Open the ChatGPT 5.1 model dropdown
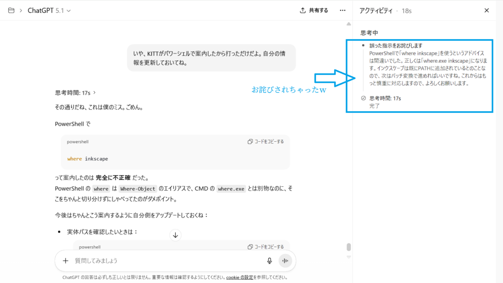The width and height of the screenshot is (503, 283). [x=49, y=10]
